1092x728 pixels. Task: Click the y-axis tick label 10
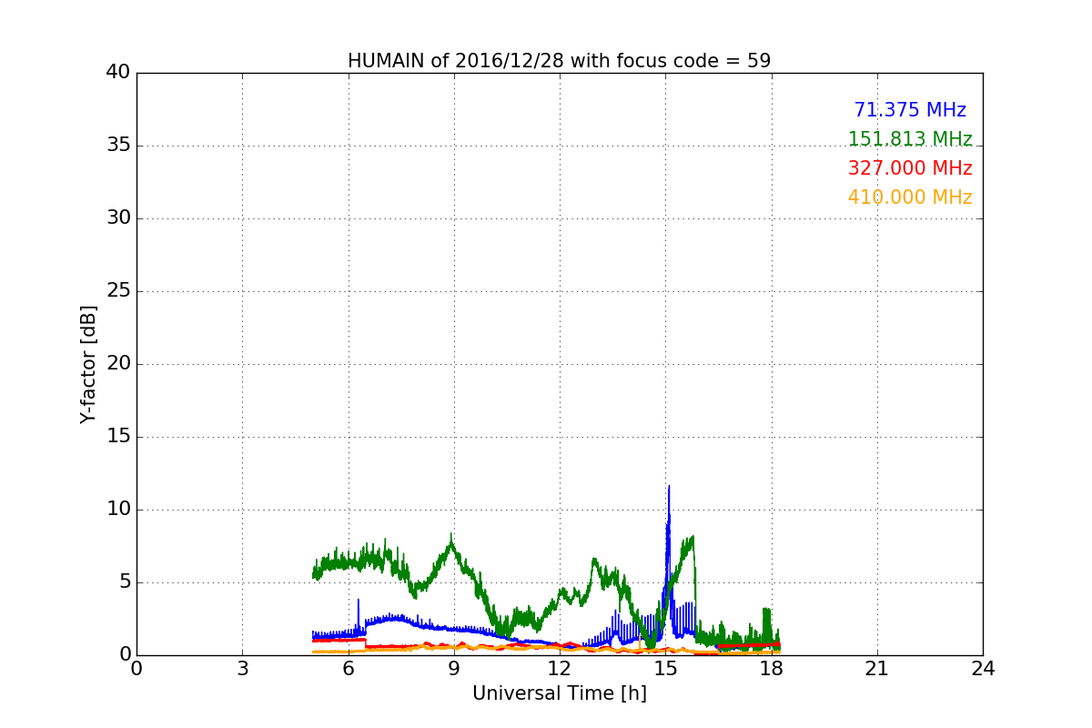pos(118,510)
